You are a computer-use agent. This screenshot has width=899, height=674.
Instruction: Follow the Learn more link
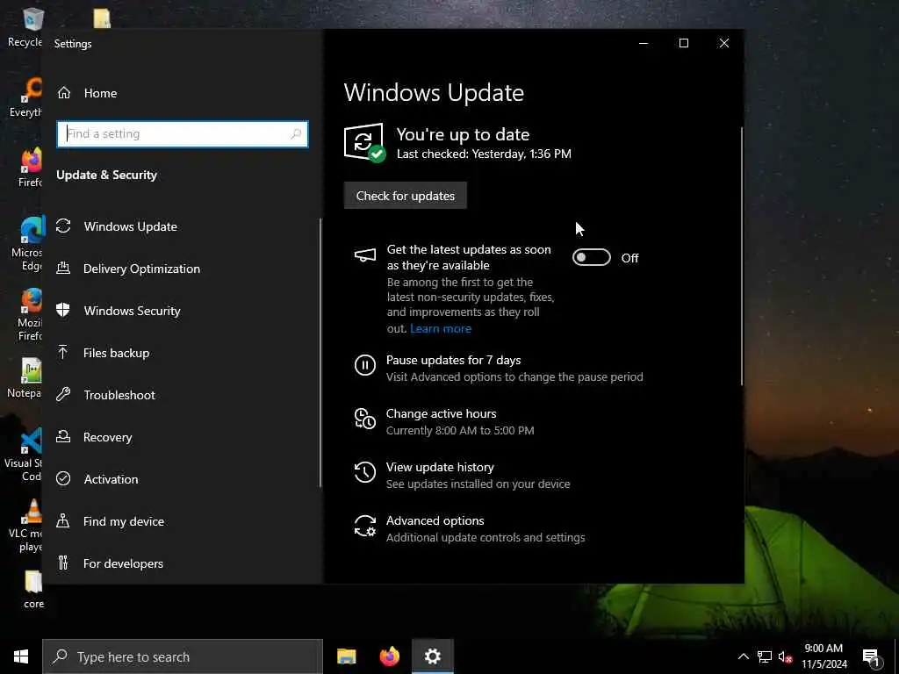click(x=441, y=328)
